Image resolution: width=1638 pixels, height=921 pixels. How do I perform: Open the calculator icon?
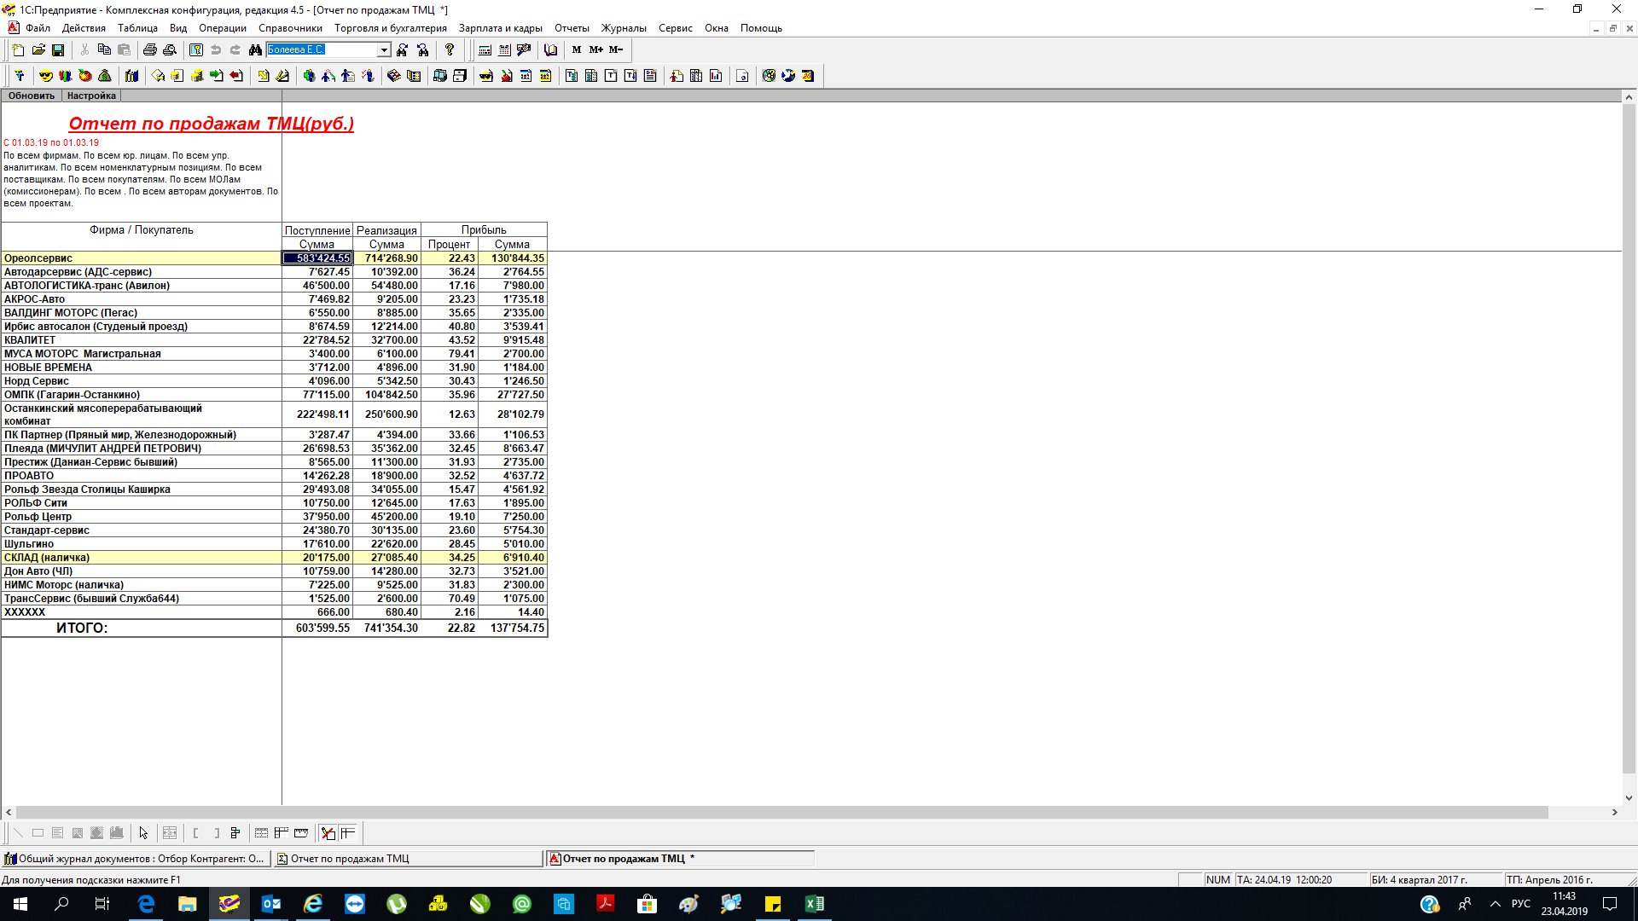(485, 50)
